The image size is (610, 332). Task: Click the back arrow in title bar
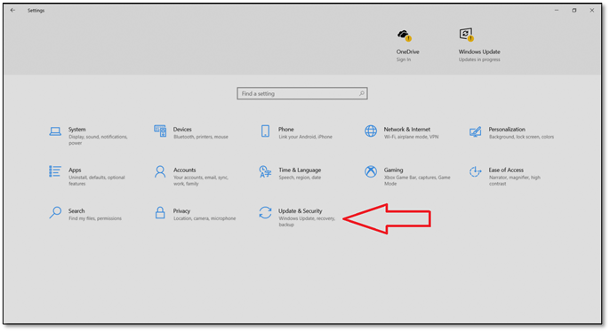tap(12, 11)
